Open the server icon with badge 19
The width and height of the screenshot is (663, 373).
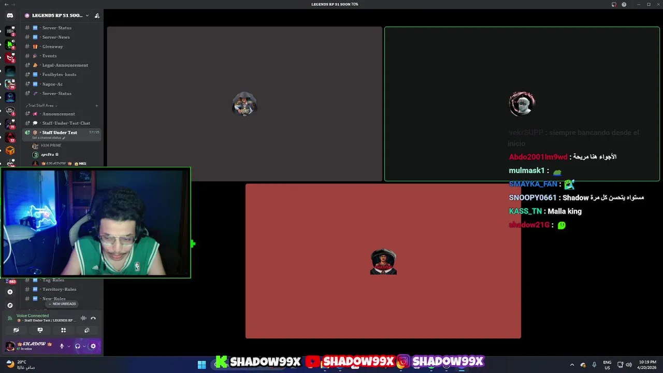point(10,83)
